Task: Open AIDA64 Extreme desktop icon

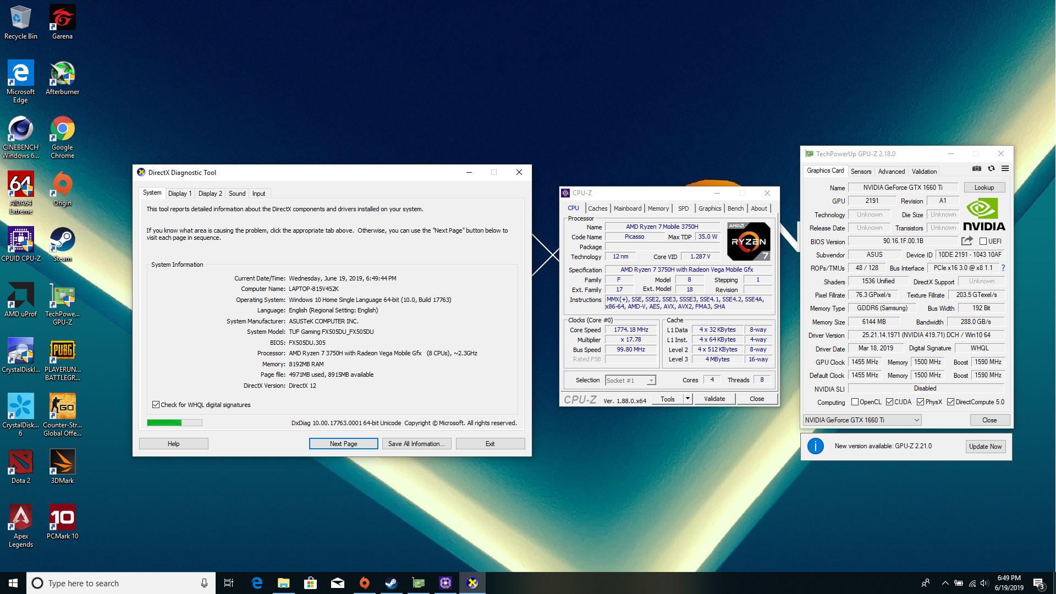Action: (21, 193)
